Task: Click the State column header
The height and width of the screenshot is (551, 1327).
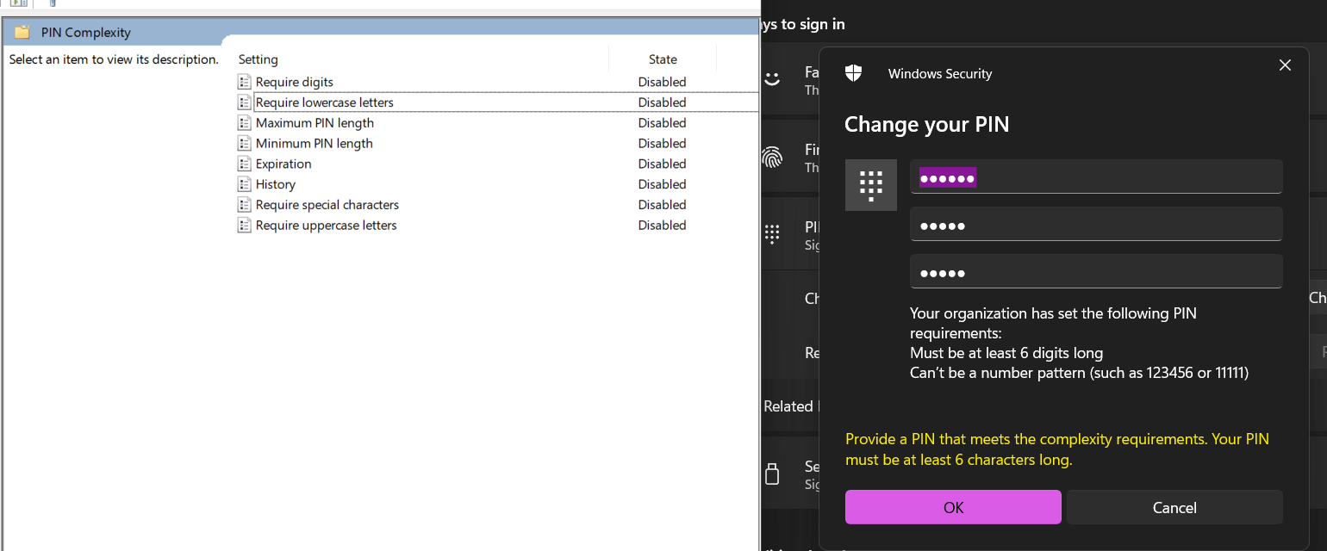Action: coord(663,59)
